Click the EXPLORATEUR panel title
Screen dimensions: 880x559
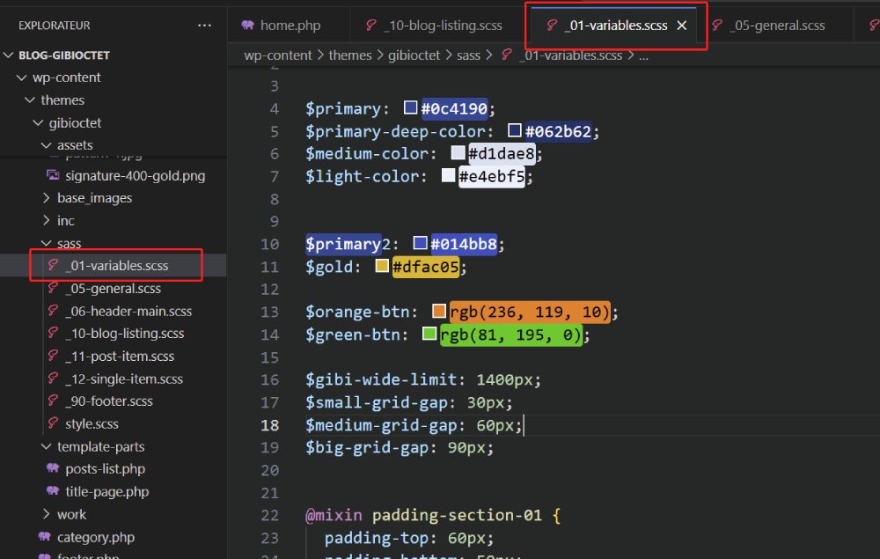pos(54,26)
